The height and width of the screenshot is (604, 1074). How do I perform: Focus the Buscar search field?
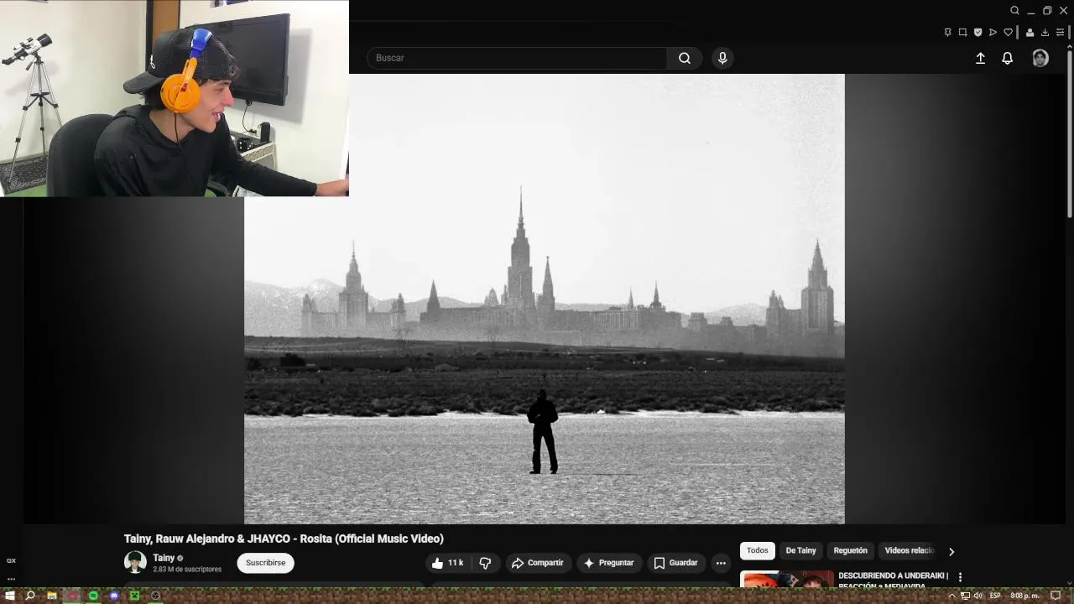click(x=517, y=58)
